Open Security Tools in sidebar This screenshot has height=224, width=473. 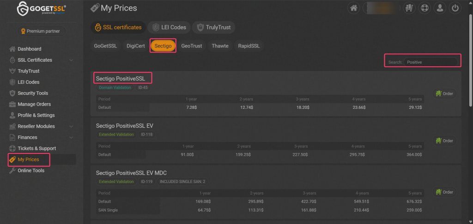[33, 93]
